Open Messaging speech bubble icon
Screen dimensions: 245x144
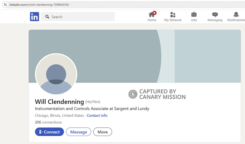[x=215, y=15]
